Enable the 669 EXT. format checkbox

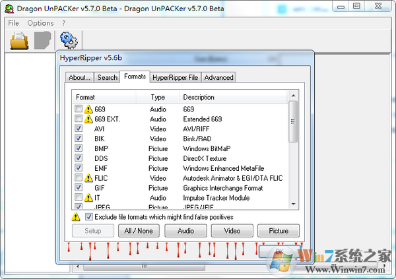pos(79,119)
